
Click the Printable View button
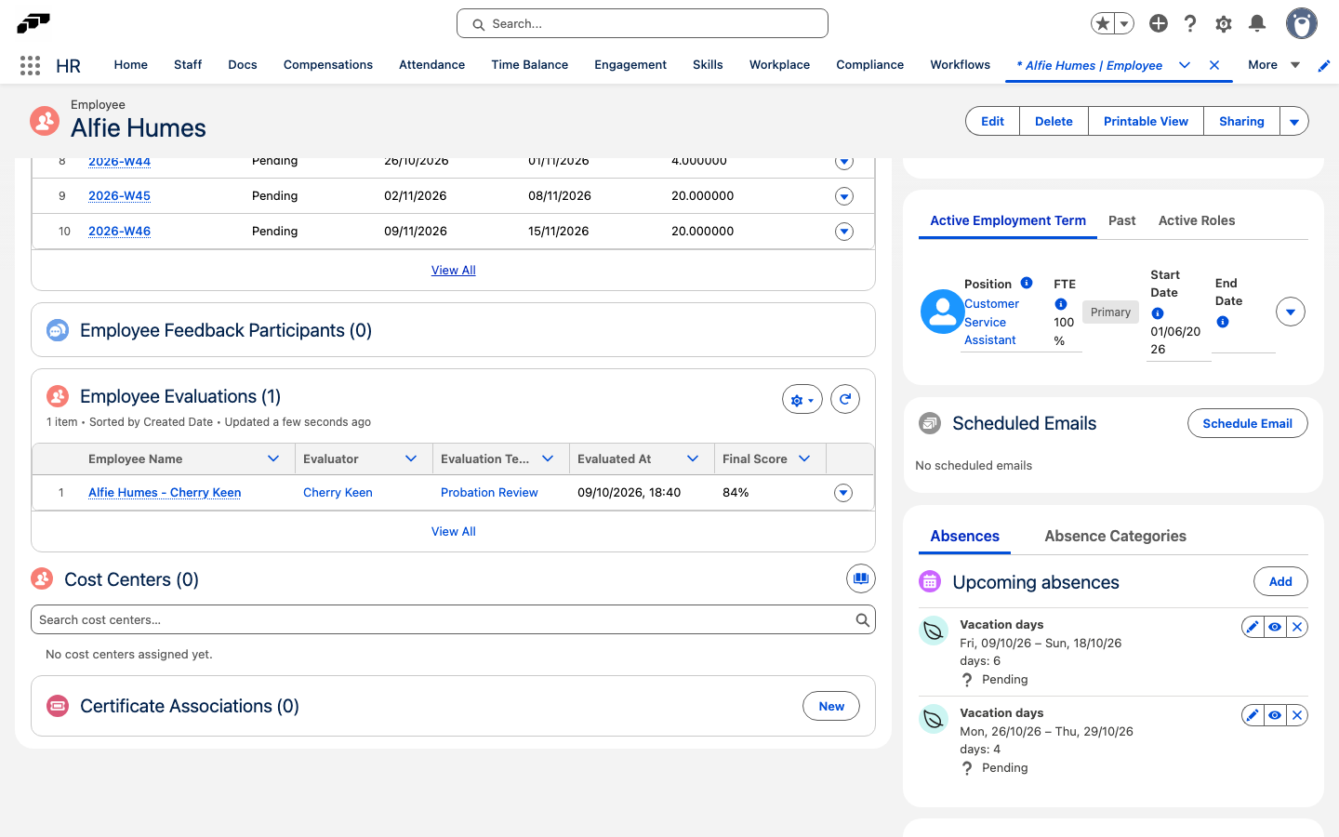pos(1146,122)
